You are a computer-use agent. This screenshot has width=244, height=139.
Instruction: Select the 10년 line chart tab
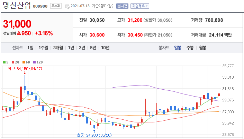(x=105, y=48)
